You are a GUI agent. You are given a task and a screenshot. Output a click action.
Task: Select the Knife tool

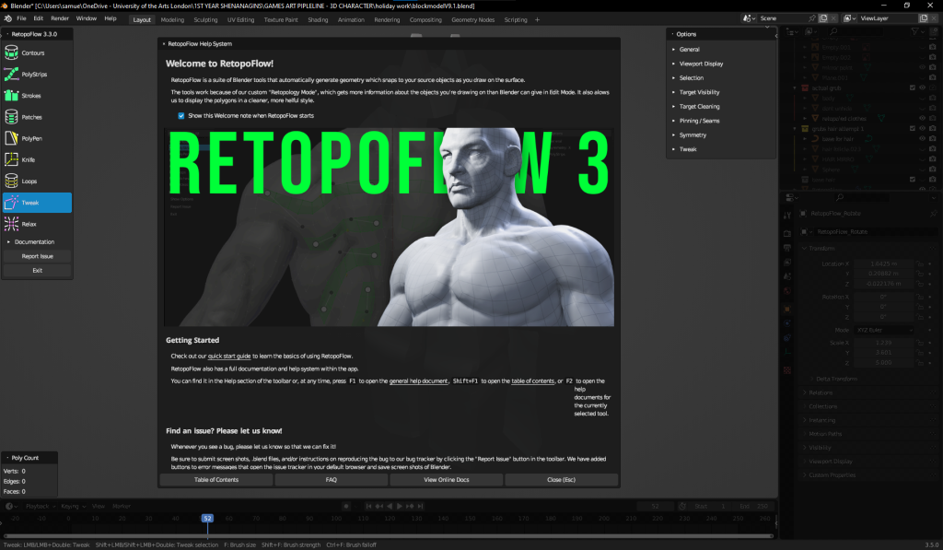(37, 160)
